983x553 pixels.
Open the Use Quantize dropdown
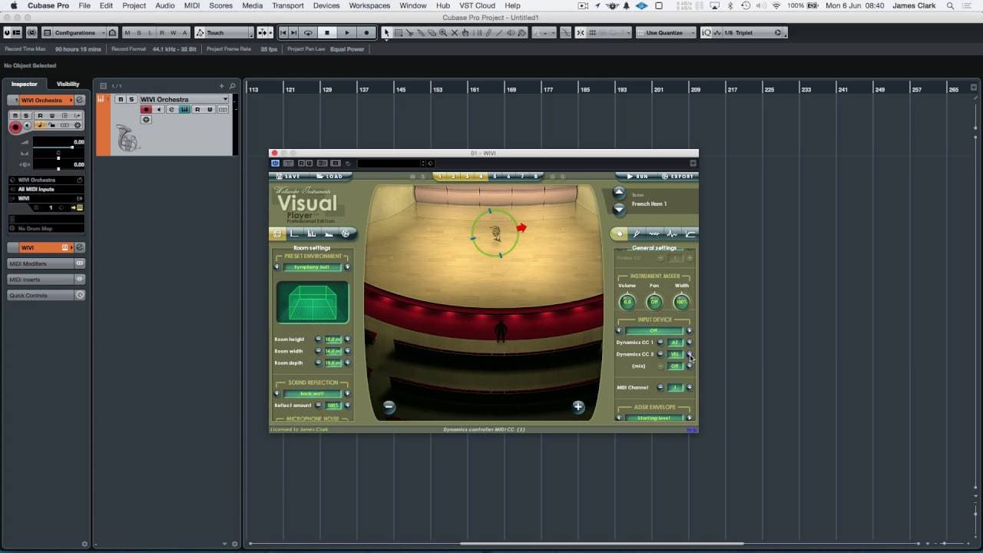(665, 33)
